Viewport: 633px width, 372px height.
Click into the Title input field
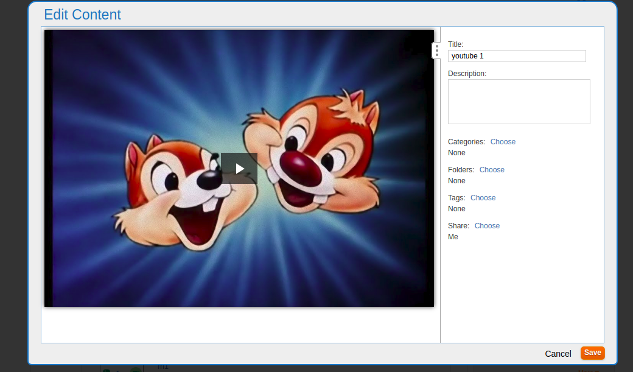click(x=517, y=56)
